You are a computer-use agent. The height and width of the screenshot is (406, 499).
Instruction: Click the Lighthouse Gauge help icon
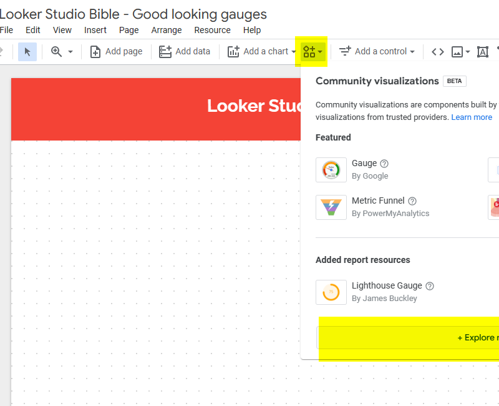pyautogui.click(x=430, y=286)
